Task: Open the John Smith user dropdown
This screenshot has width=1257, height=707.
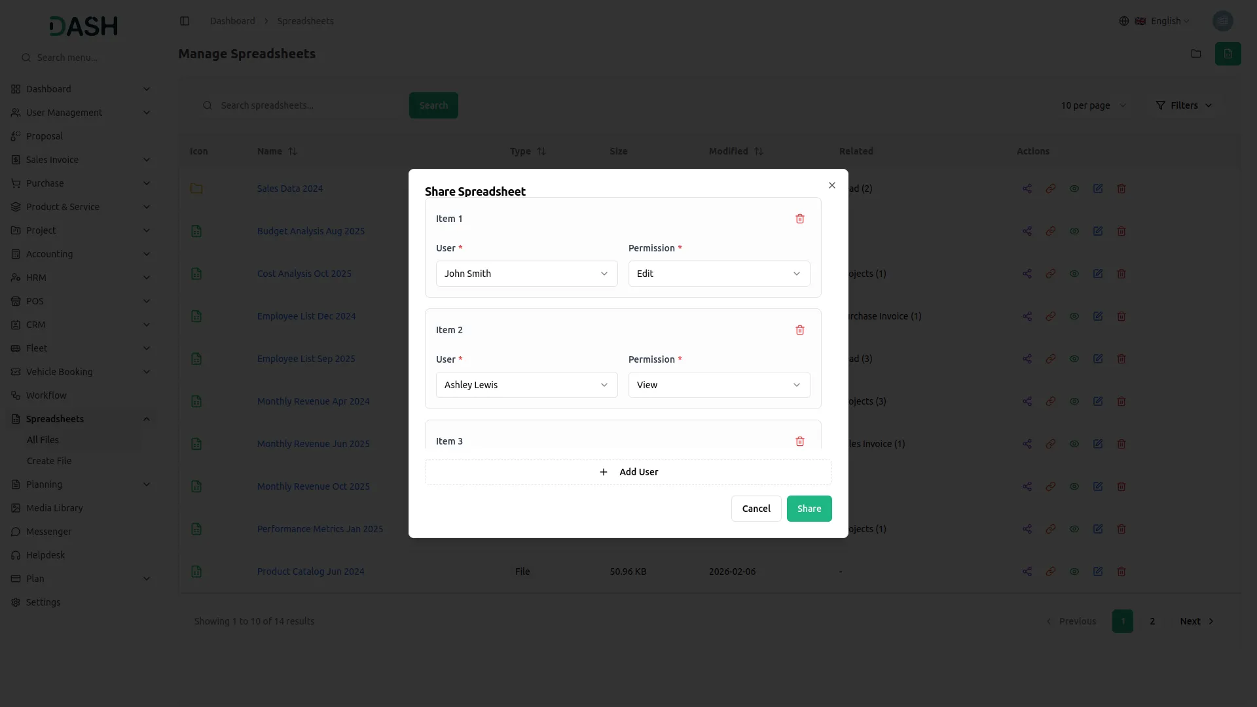Action: [x=526, y=274]
